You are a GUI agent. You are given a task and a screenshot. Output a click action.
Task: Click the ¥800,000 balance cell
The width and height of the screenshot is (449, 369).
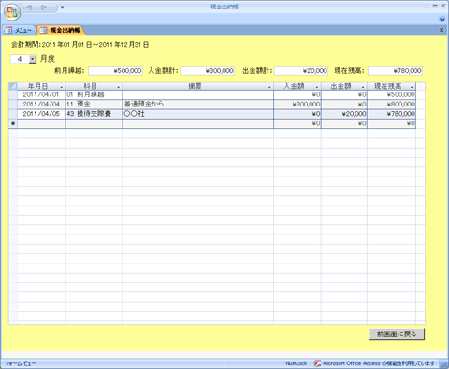tap(392, 105)
